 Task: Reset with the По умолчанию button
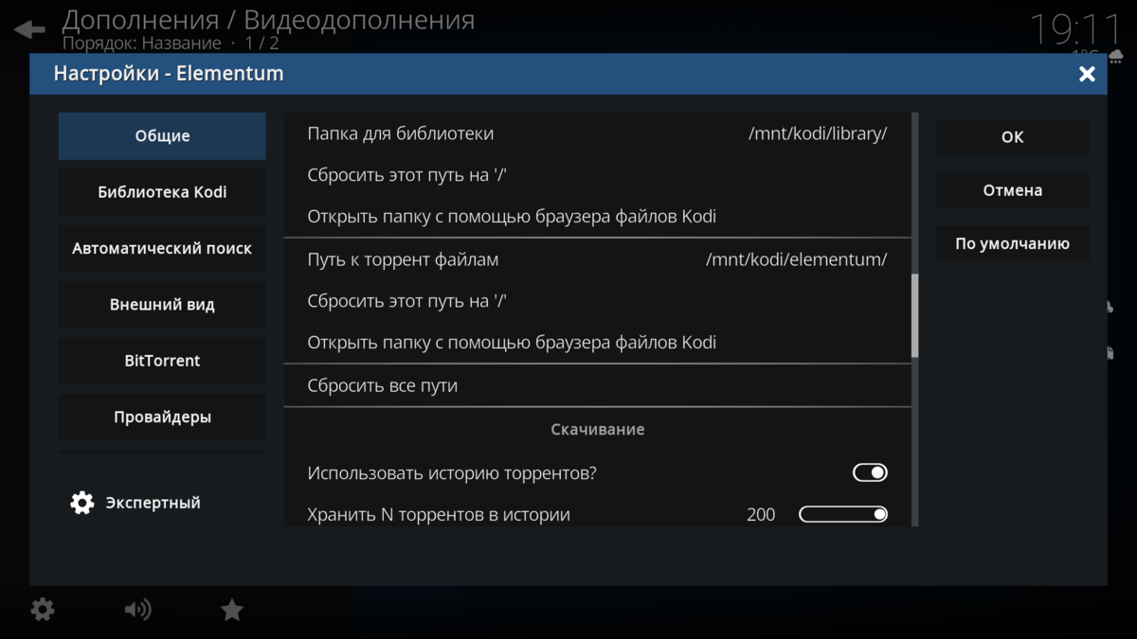[1013, 243]
